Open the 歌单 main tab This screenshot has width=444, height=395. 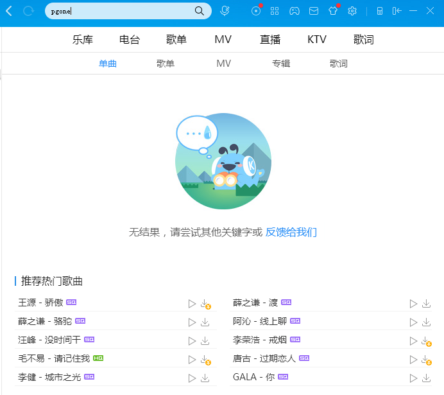click(176, 39)
